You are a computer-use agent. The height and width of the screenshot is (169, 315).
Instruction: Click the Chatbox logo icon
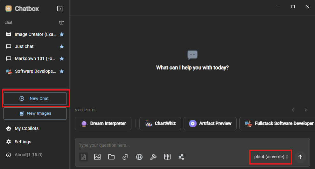[x=9, y=9]
